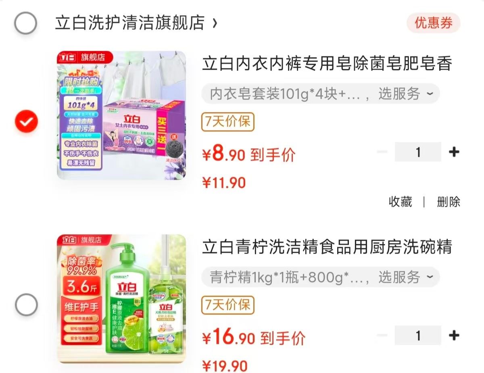Viewport: 484px width, 373px height.
Task: Click 收藏 to favorite the soap
Action: point(401,202)
